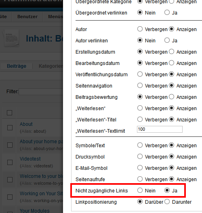Viewport: 202px width, 213px height.
Task: Choose Verbergen for Drucksymbol
Action: tap(140, 157)
